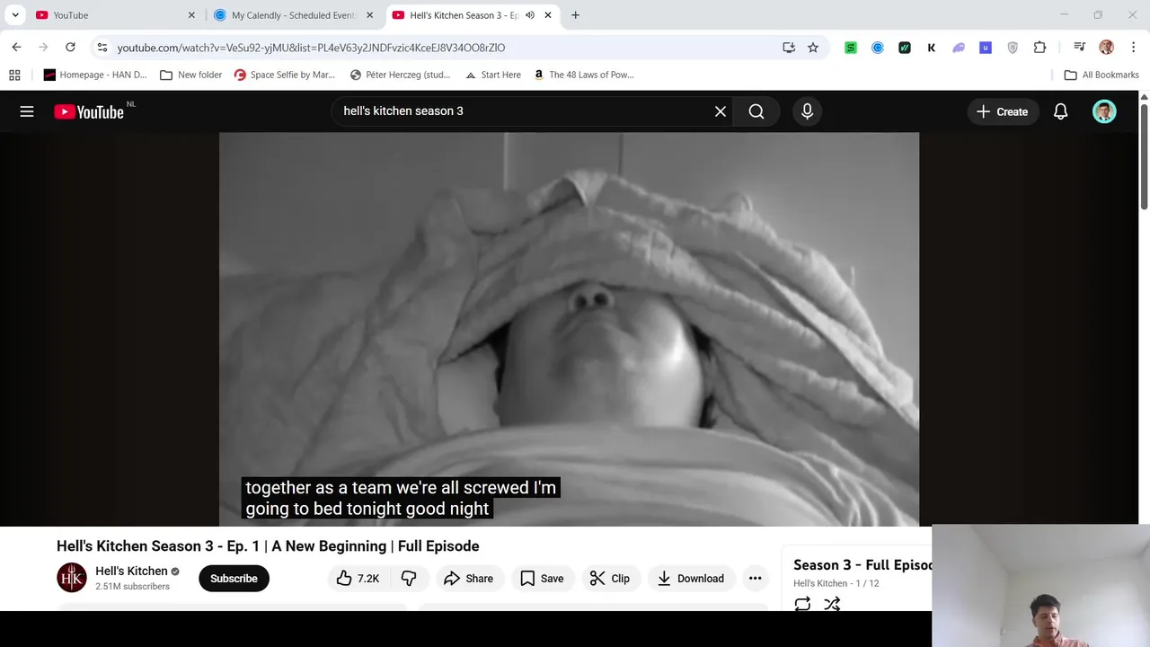Click the 2.51M subscribers text
This screenshot has height=647, width=1150.
pyautogui.click(x=132, y=587)
